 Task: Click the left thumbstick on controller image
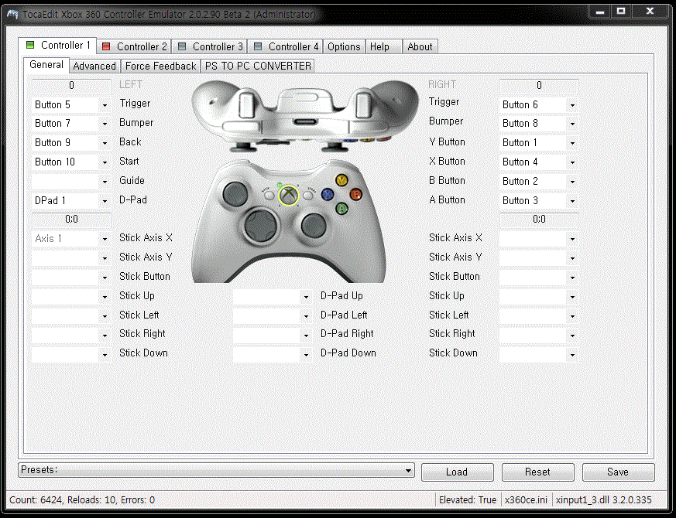click(x=235, y=193)
